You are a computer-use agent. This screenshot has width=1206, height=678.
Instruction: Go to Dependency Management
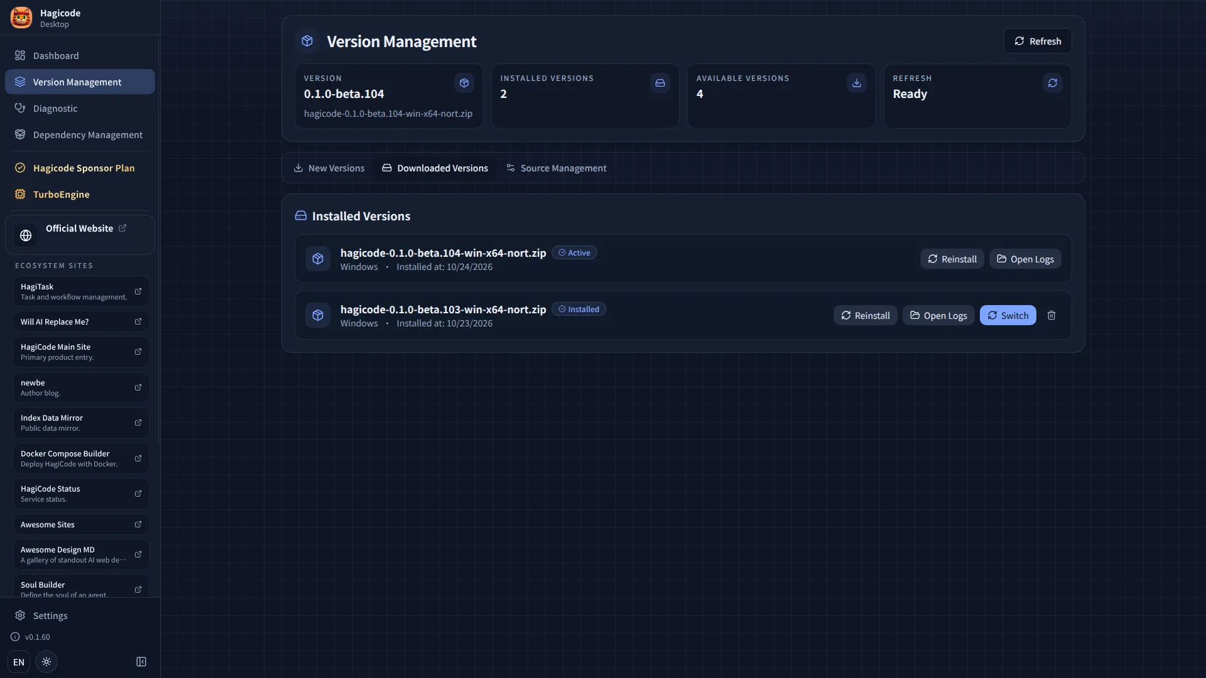80,134
